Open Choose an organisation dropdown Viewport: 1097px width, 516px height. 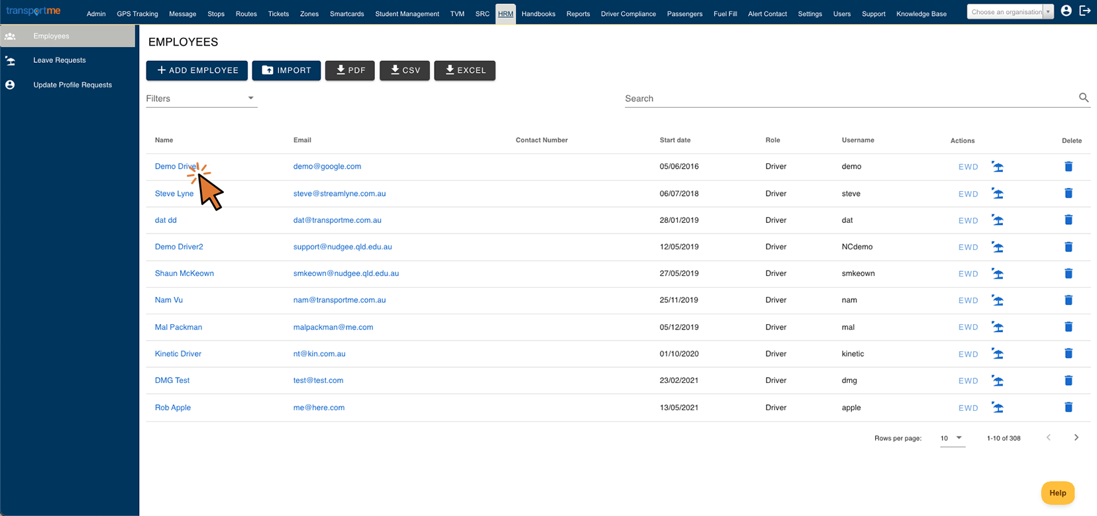coord(1010,12)
